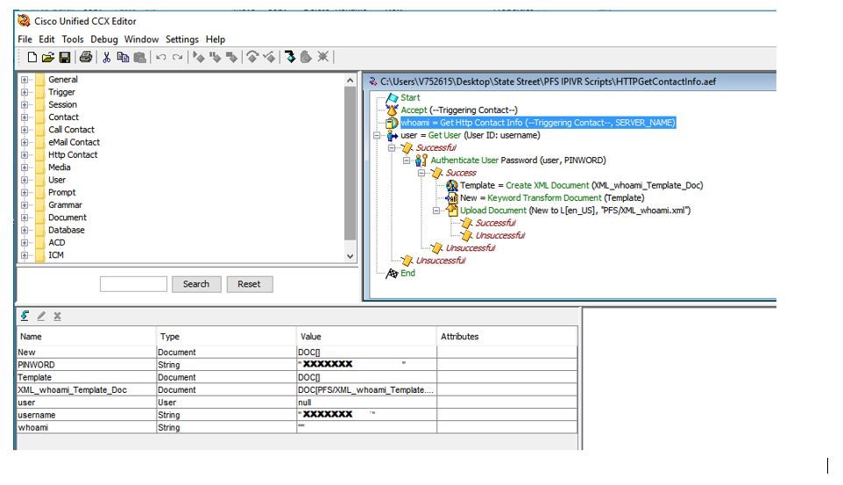The width and height of the screenshot is (843, 485).
Task: Click the Create XML Document step icon
Action: [x=451, y=186]
